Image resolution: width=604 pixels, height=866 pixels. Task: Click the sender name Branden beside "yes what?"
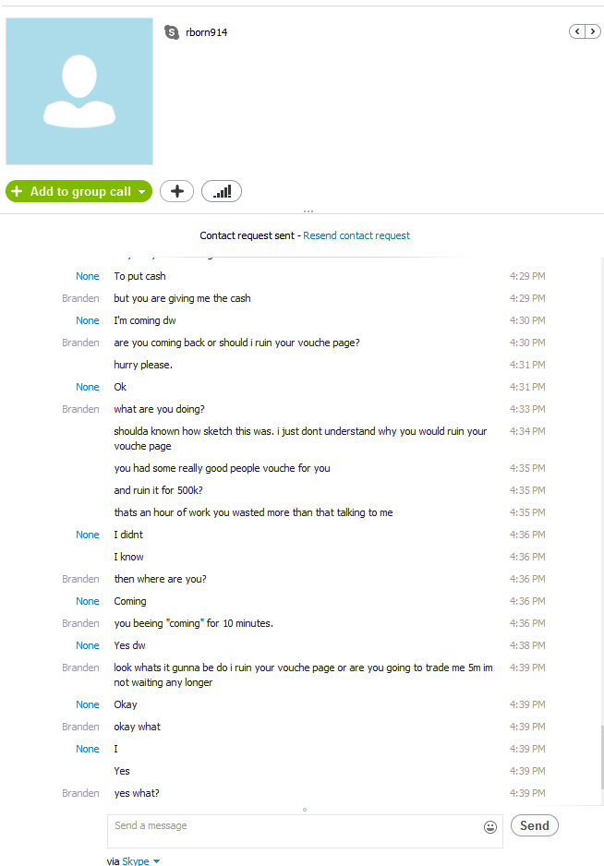[80, 793]
